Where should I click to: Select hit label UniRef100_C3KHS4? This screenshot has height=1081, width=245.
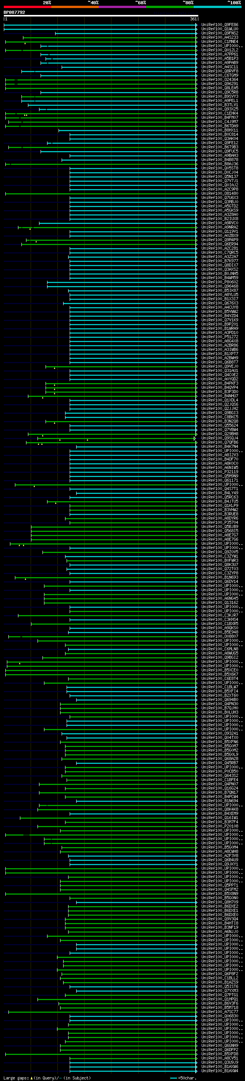(220, 619)
